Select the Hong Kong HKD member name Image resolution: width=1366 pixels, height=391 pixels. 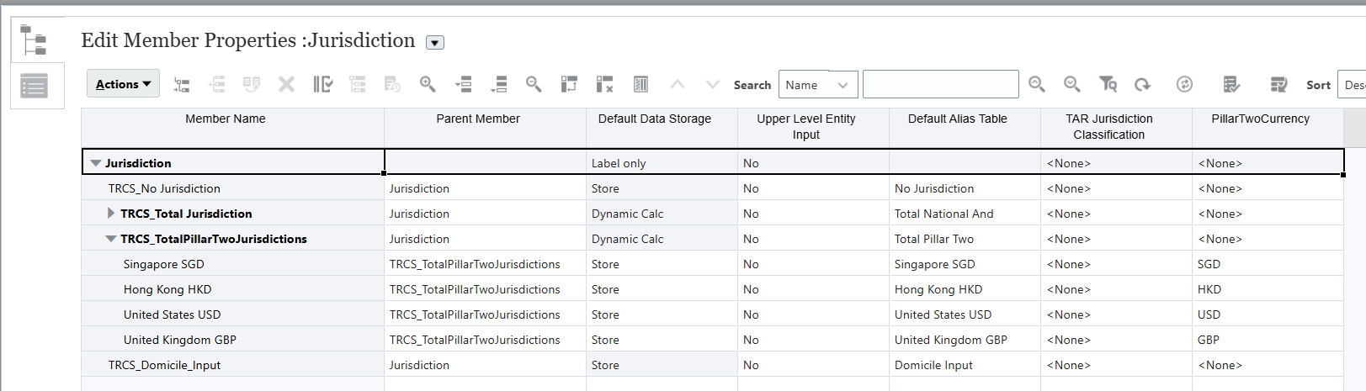coord(167,289)
